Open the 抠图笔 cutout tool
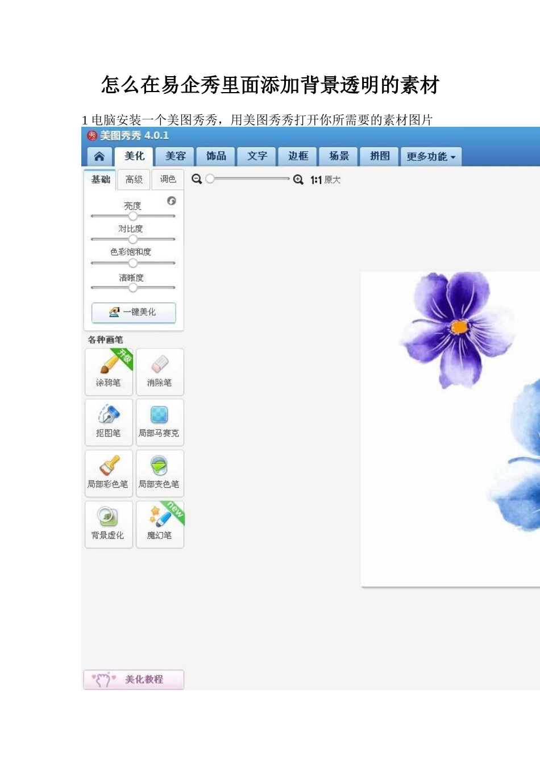The width and height of the screenshot is (540, 764). pyautogui.click(x=109, y=422)
